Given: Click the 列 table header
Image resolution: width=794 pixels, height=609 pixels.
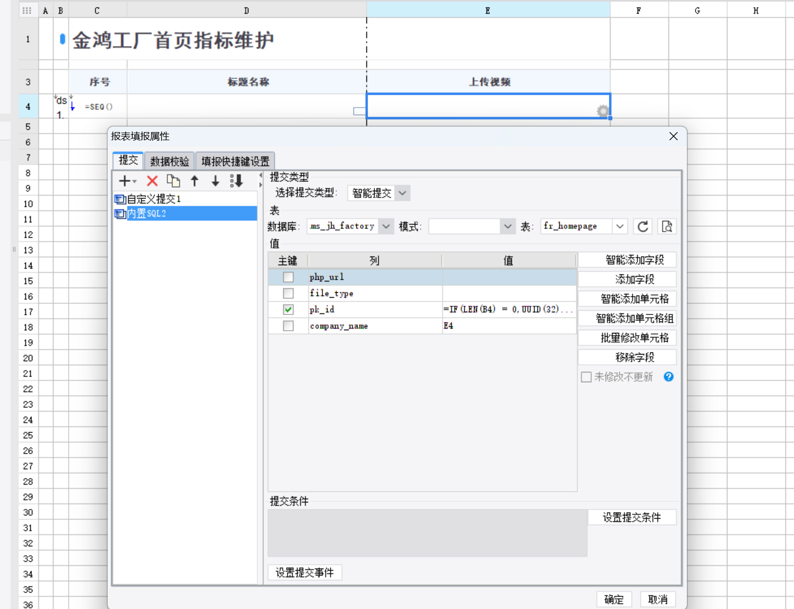Looking at the screenshot, I should pos(375,261).
